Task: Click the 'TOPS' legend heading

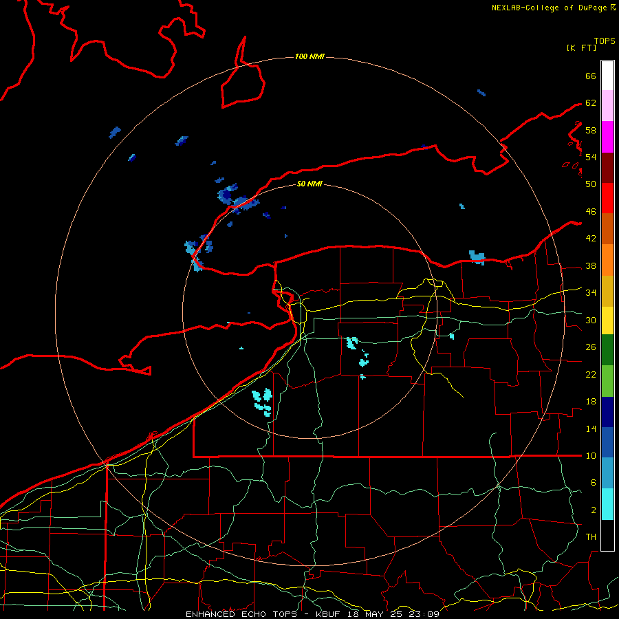Action: [605, 41]
